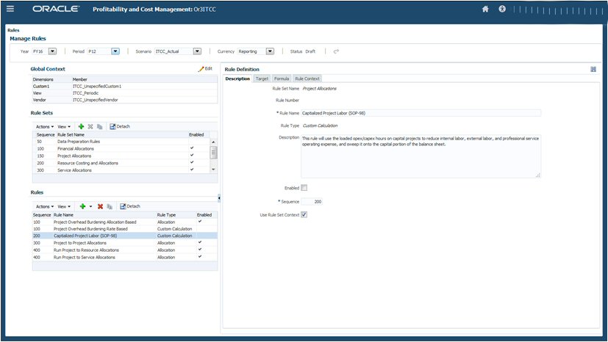The width and height of the screenshot is (608, 342).
Task: Uncheck Use Rule Set Context checkbox
Action: (304, 214)
